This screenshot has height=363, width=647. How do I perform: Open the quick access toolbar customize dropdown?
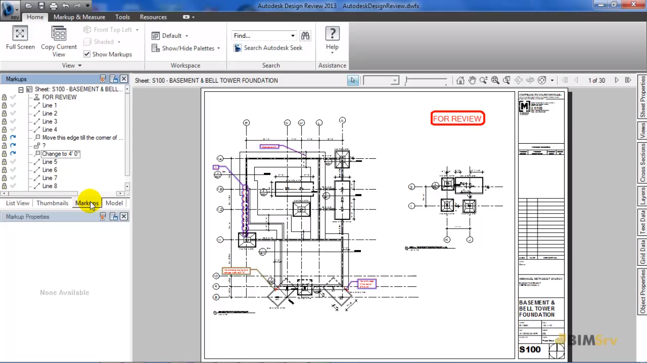point(88,6)
